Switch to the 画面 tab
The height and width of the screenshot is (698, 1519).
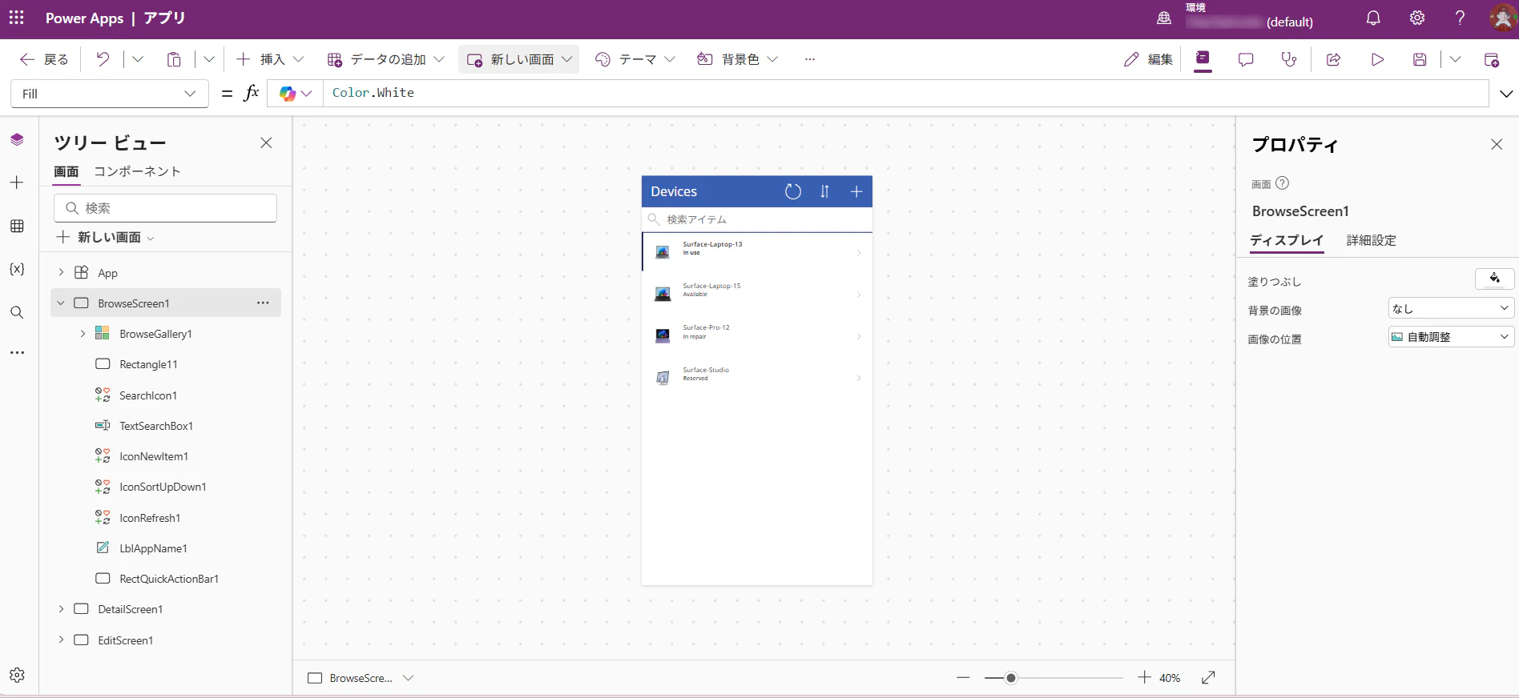pyautogui.click(x=66, y=171)
